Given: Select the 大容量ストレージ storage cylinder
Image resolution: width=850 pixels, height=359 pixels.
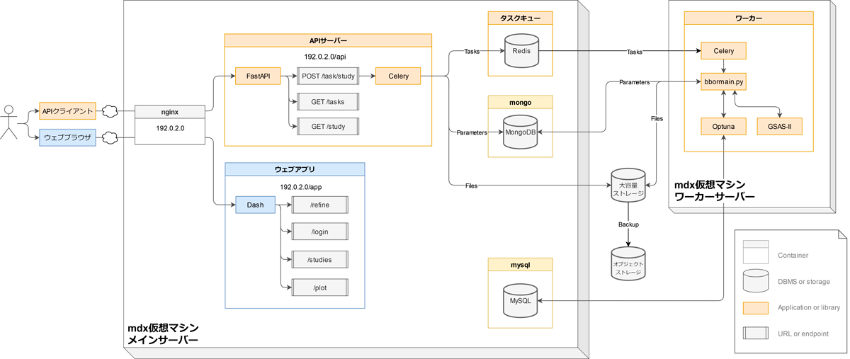Looking at the screenshot, I should [x=628, y=185].
